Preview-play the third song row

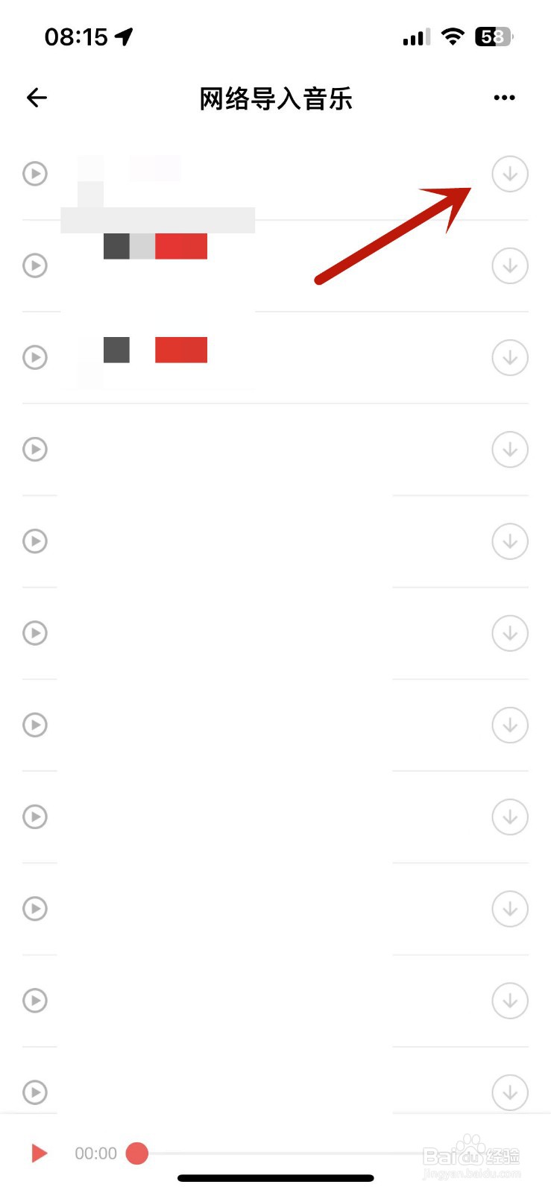click(x=35, y=357)
